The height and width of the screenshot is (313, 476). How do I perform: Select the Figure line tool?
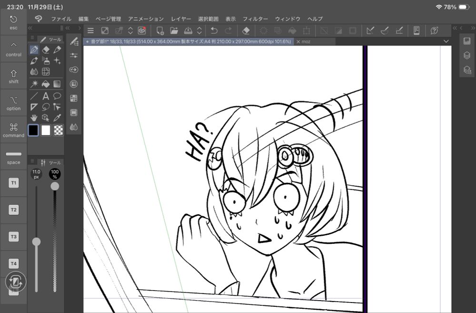pyautogui.click(x=34, y=96)
